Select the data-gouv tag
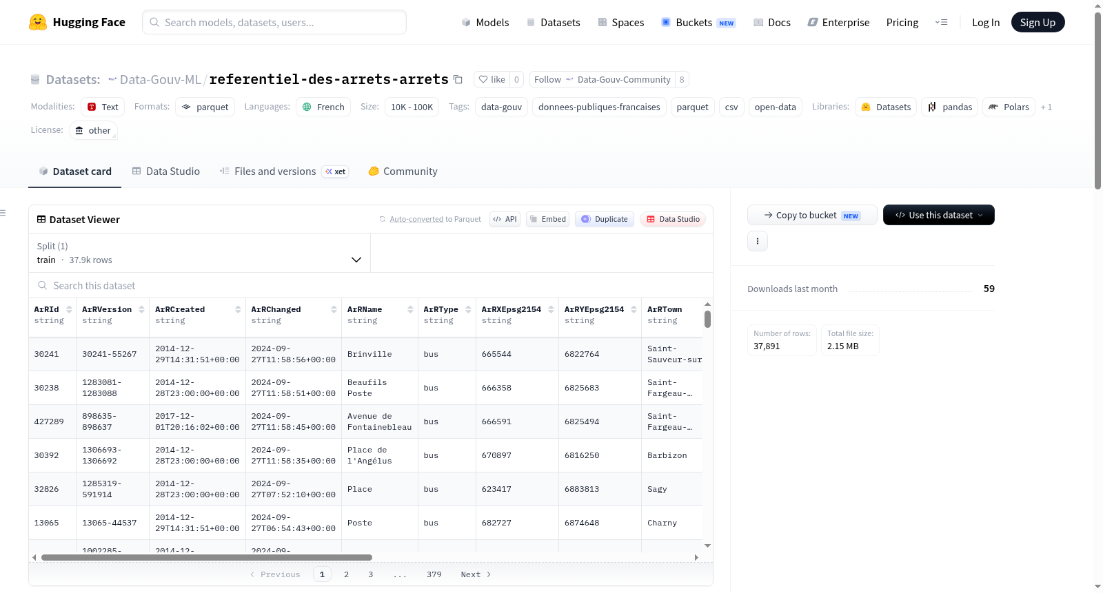Viewport: 1103px width, 593px height. tap(501, 107)
